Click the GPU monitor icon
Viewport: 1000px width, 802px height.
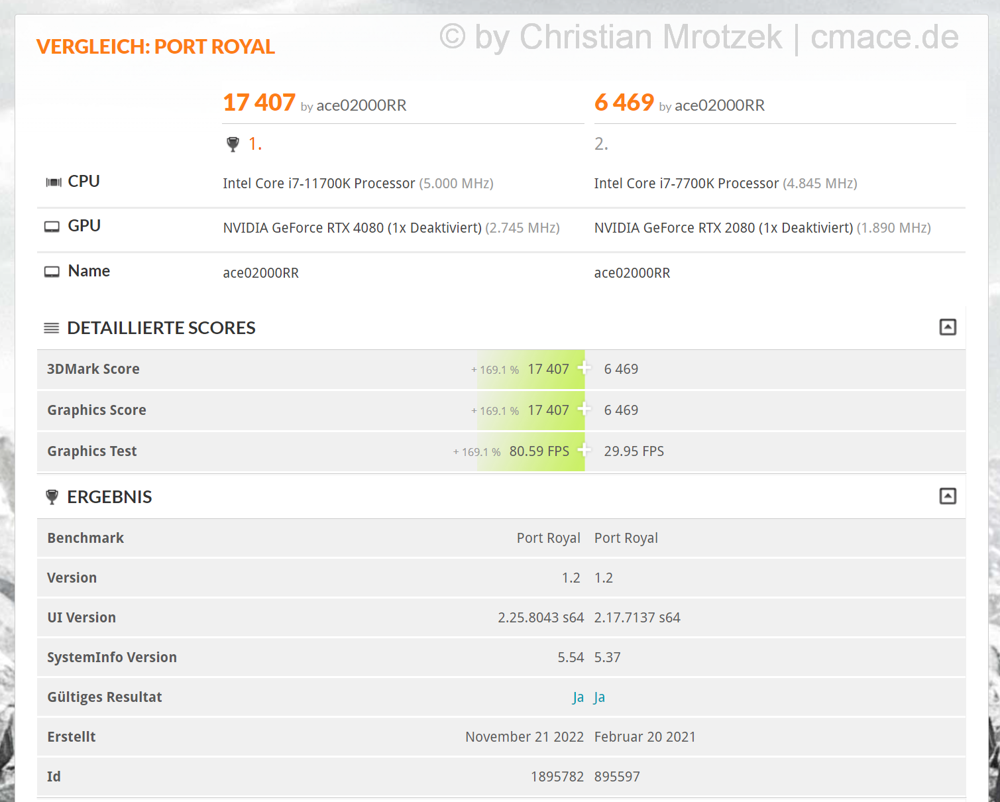(x=52, y=227)
